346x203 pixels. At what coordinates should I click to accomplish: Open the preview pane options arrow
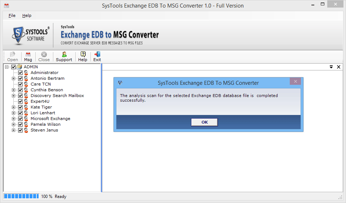pyautogui.click(x=331, y=67)
